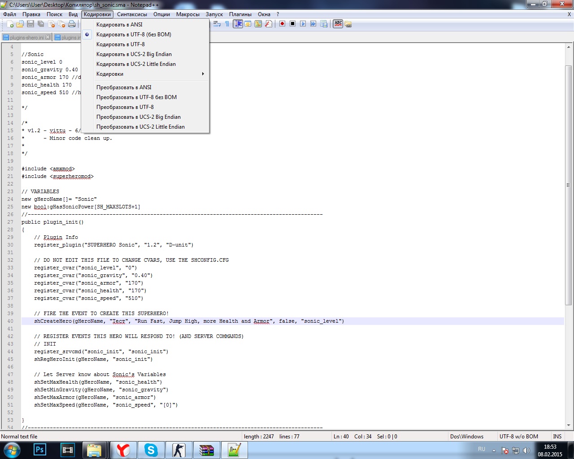Click the editor scrollbar up arrow
Image resolution: width=574 pixels, height=459 pixels.
(x=569, y=47)
